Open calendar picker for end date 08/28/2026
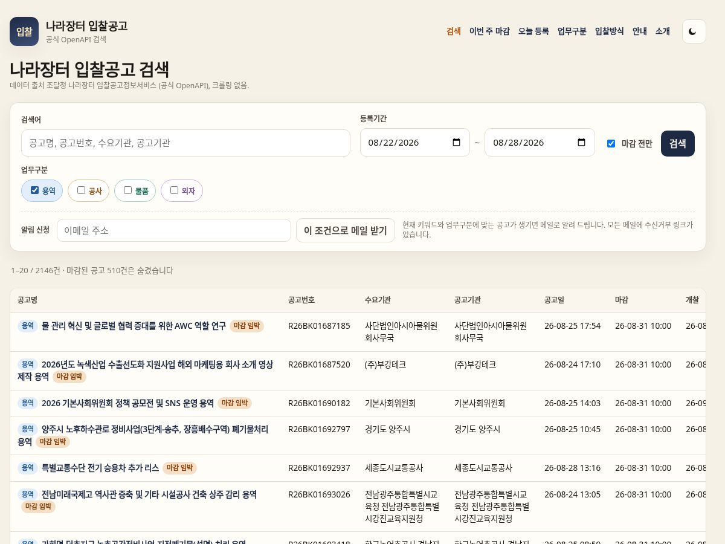 tap(582, 143)
